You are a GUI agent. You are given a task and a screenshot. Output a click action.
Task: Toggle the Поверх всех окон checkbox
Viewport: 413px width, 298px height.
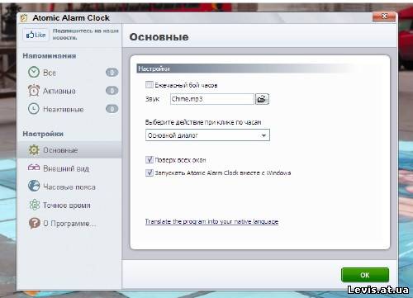(150, 159)
